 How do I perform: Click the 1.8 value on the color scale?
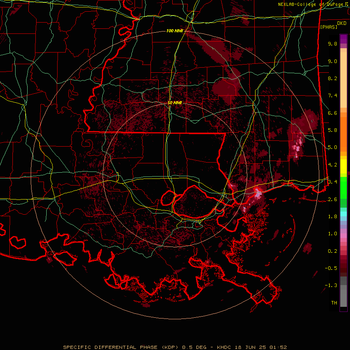pos(332,217)
